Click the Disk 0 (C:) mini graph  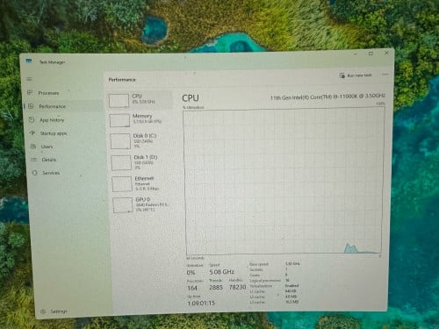(120, 141)
